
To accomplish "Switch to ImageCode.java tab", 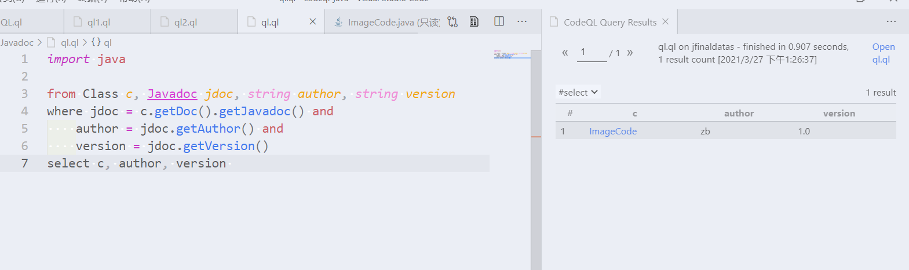I will tap(386, 22).
